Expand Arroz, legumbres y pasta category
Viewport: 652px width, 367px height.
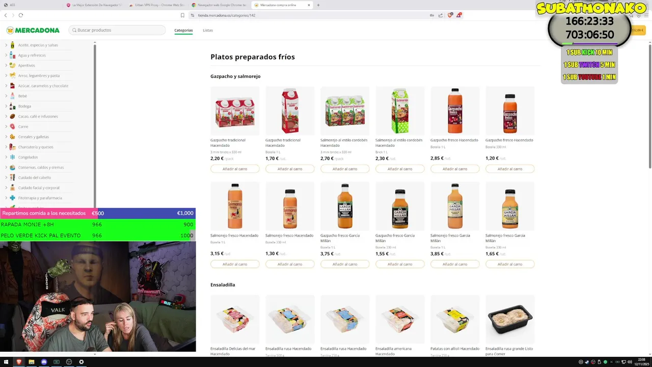click(6, 75)
